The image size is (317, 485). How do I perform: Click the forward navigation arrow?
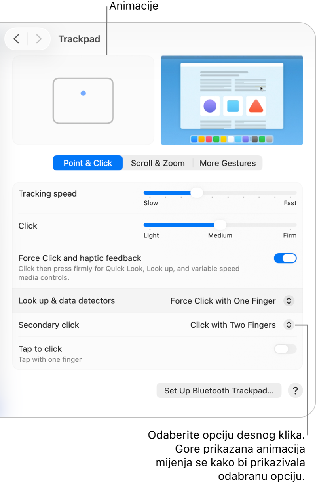click(x=39, y=39)
